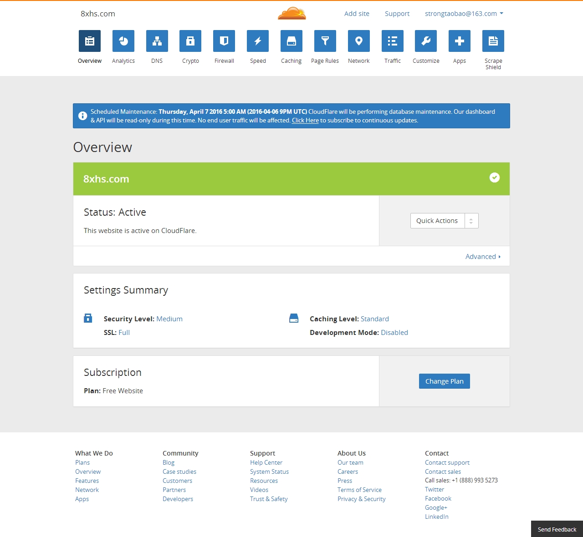Open the footer Videos link

[259, 490]
